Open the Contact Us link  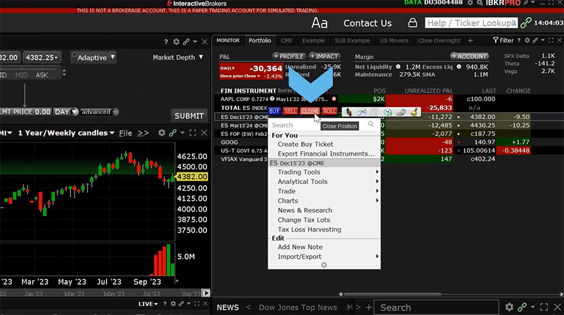[367, 23]
